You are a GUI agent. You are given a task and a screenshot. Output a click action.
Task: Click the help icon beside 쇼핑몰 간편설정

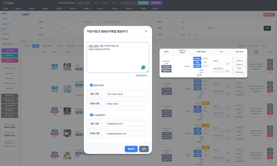pyautogui.click(x=206, y=52)
